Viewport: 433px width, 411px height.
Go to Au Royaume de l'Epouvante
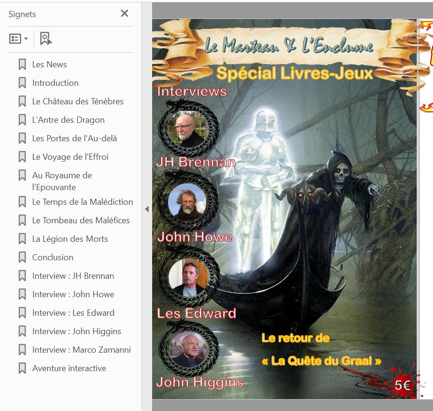(x=62, y=181)
